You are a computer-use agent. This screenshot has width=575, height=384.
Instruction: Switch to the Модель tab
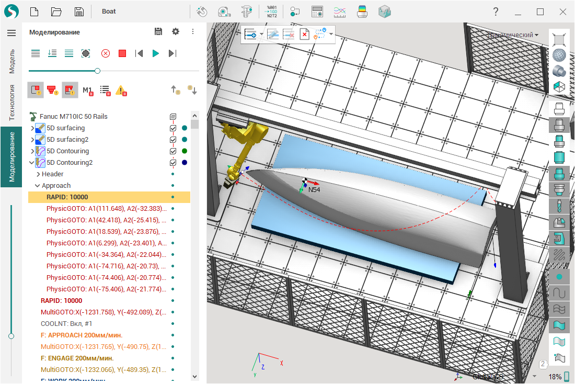[11, 61]
